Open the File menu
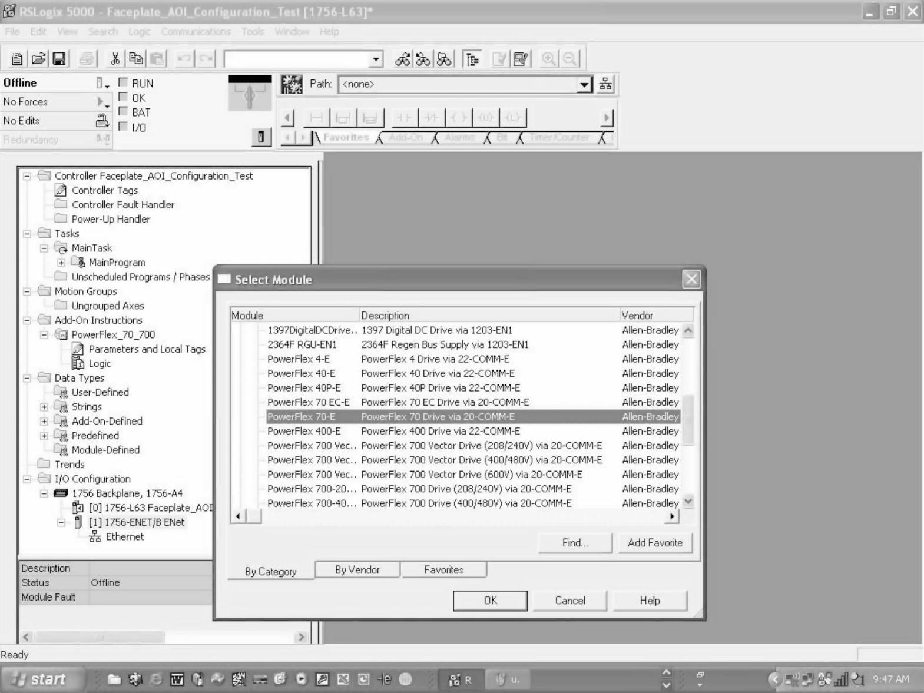The image size is (924, 693). coord(12,32)
